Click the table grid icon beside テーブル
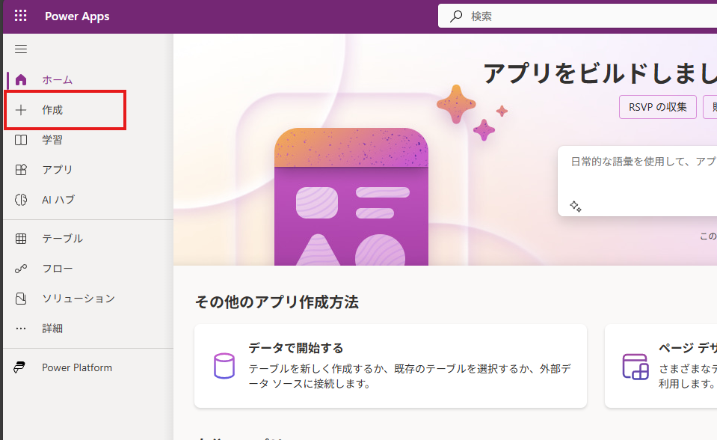The height and width of the screenshot is (440, 717). (21, 239)
